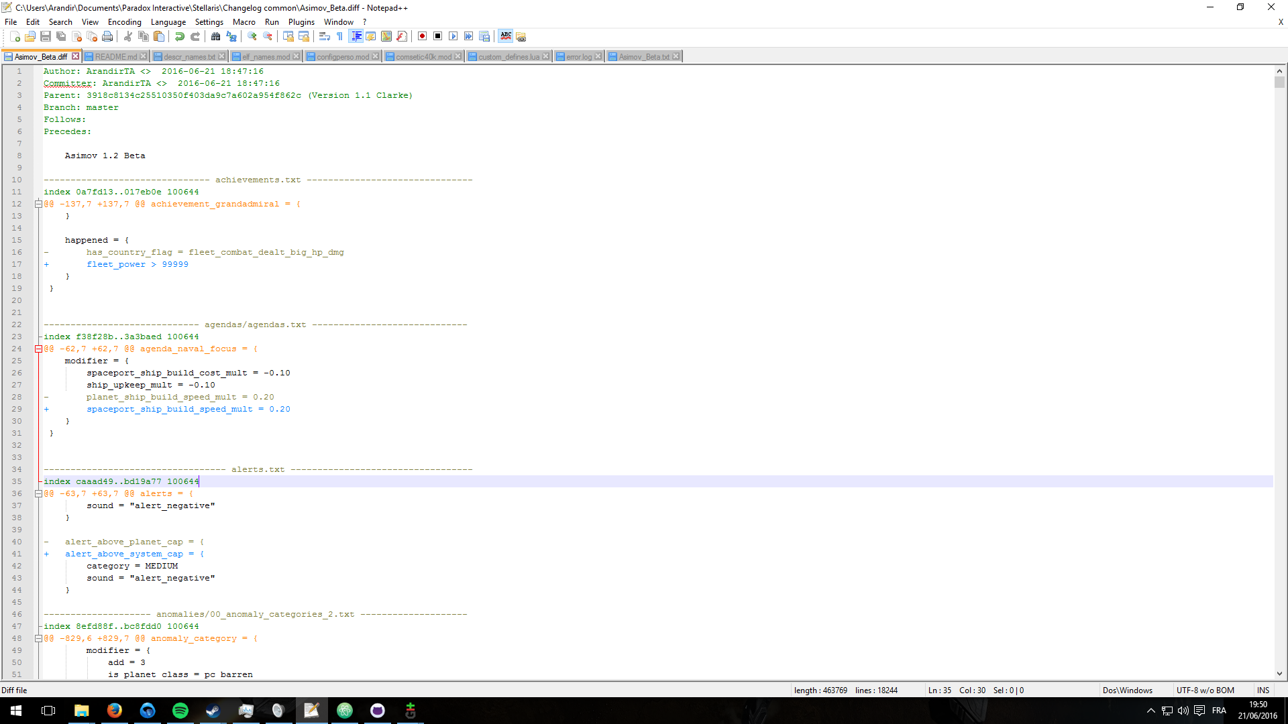Run macro multiple times icon
The width and height of the screenshot is (1288, 724).
tap(468, 36)
